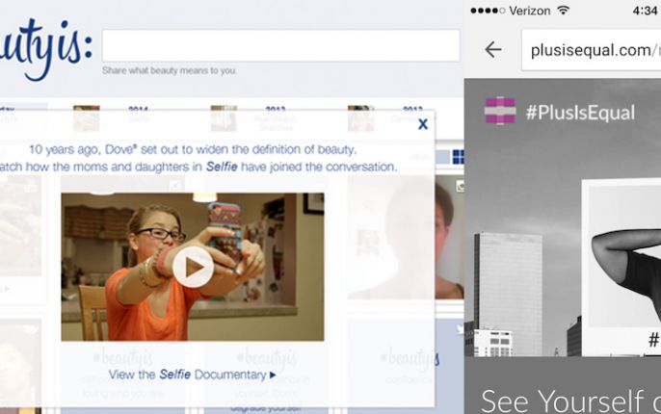
Task: Switch to grid view icon
Action: (x=458, y=156)
